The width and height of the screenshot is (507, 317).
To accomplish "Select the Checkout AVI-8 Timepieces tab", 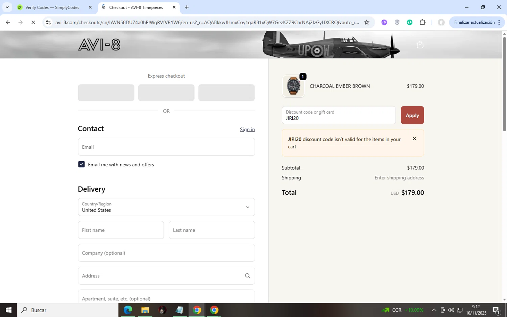I will tap(136, 7).
